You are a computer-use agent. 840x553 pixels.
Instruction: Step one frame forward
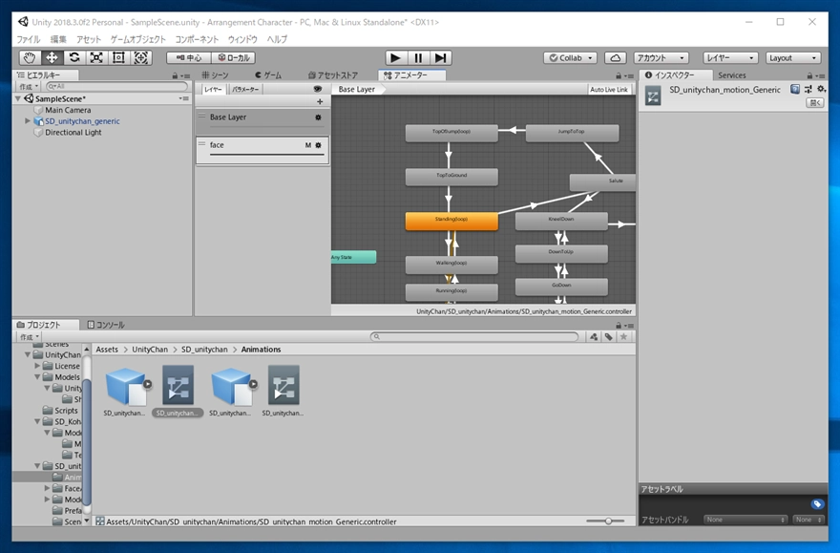click(440, 58)
